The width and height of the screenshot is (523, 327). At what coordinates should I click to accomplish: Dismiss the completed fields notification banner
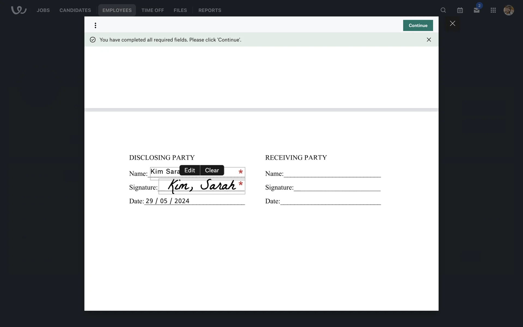tap(429, 40)
